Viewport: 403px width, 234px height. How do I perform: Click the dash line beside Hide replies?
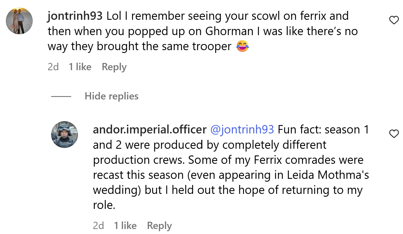click(61, 96)
